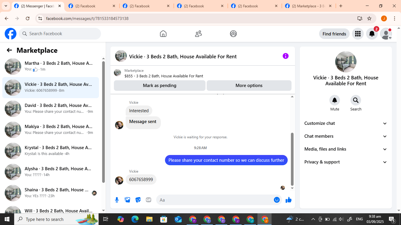Image resolution: width=401 pixels, height=225 pixels.
Task: Attach a photo or file icon
Action: pos(127,200)
